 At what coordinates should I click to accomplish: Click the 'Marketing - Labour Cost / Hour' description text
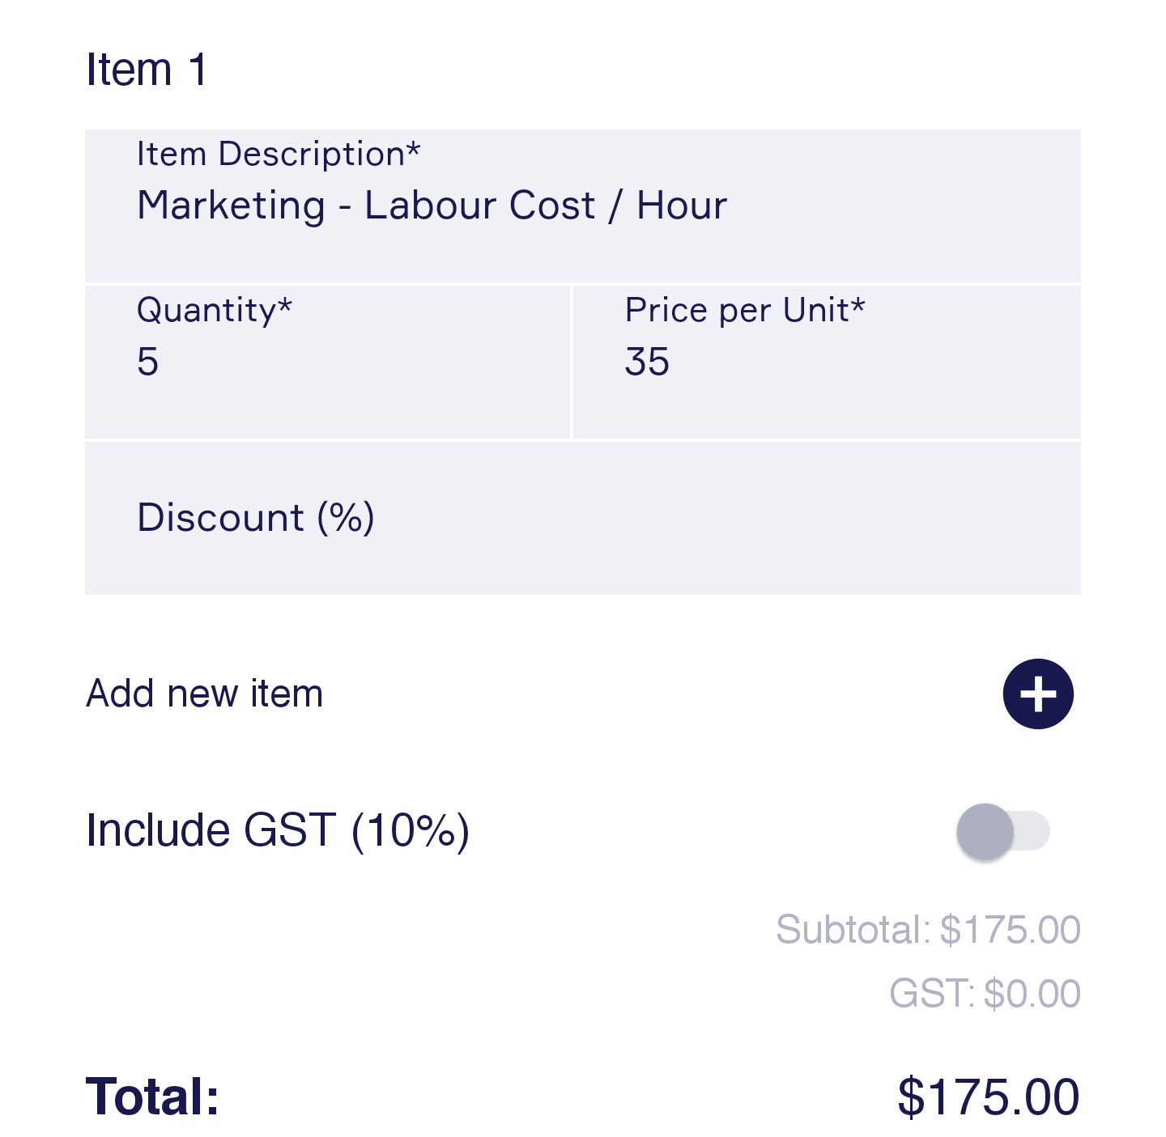point(432,206)
